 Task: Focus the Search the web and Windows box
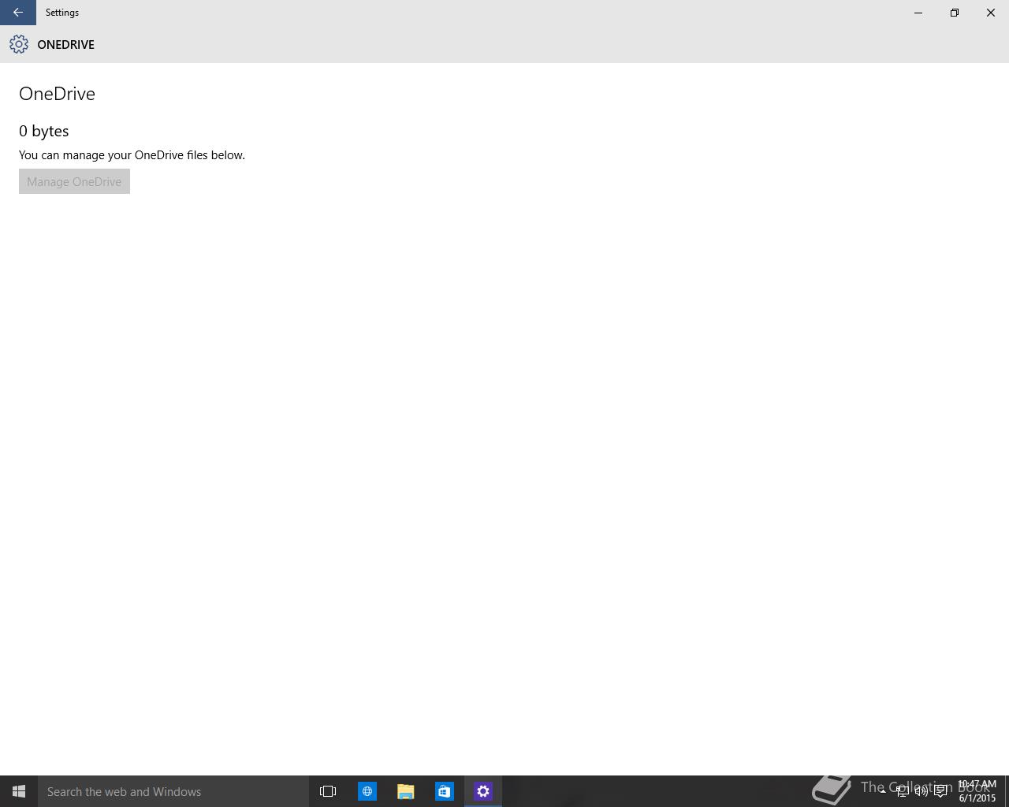pos(173,791)
